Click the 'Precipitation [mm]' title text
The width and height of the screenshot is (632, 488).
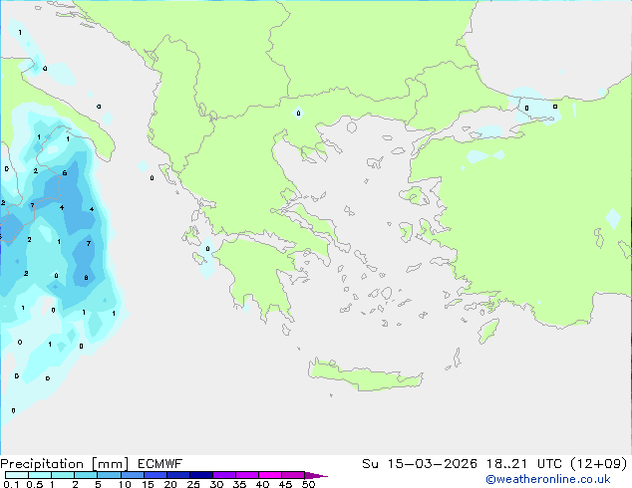click(64, 464)
